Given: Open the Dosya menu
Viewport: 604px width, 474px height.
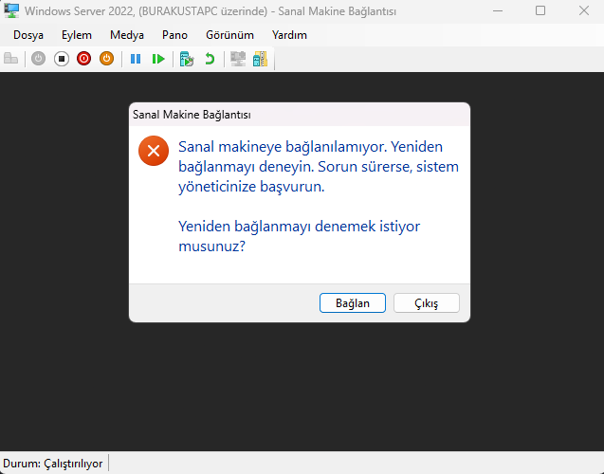Looking at the screenshot, I should 28,35.
